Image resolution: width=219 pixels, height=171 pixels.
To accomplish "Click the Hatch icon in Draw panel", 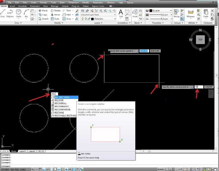I will point(32,19).
